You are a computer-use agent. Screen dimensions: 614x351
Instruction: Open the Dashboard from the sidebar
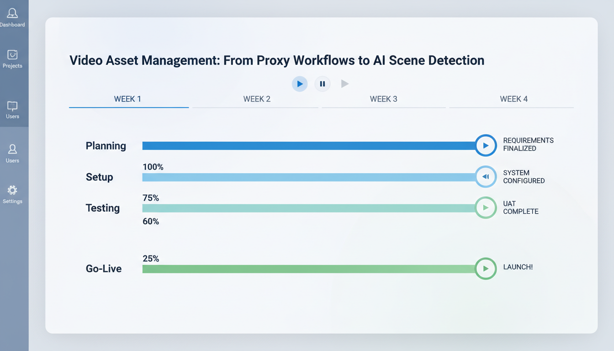(x=12, y=14)
